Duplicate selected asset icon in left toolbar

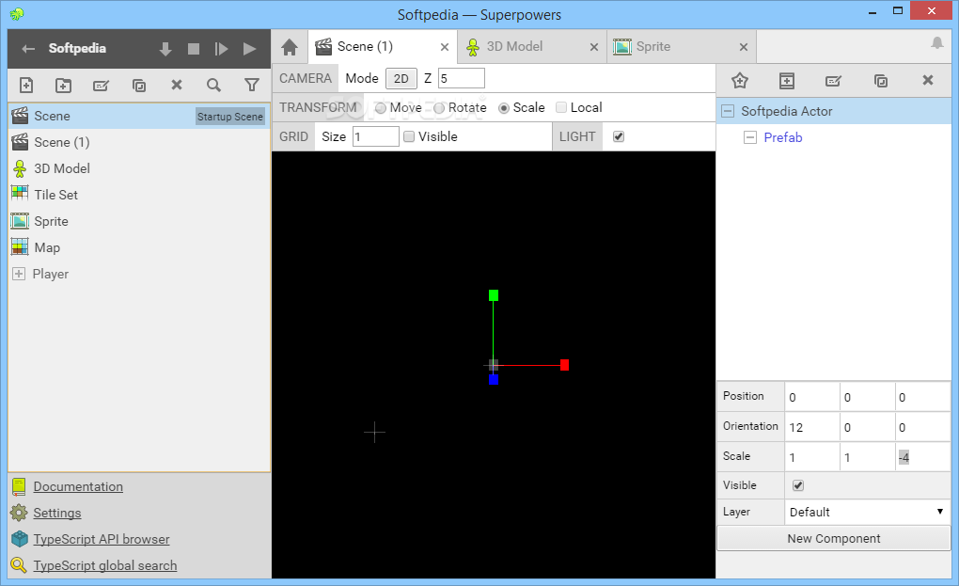139,85
